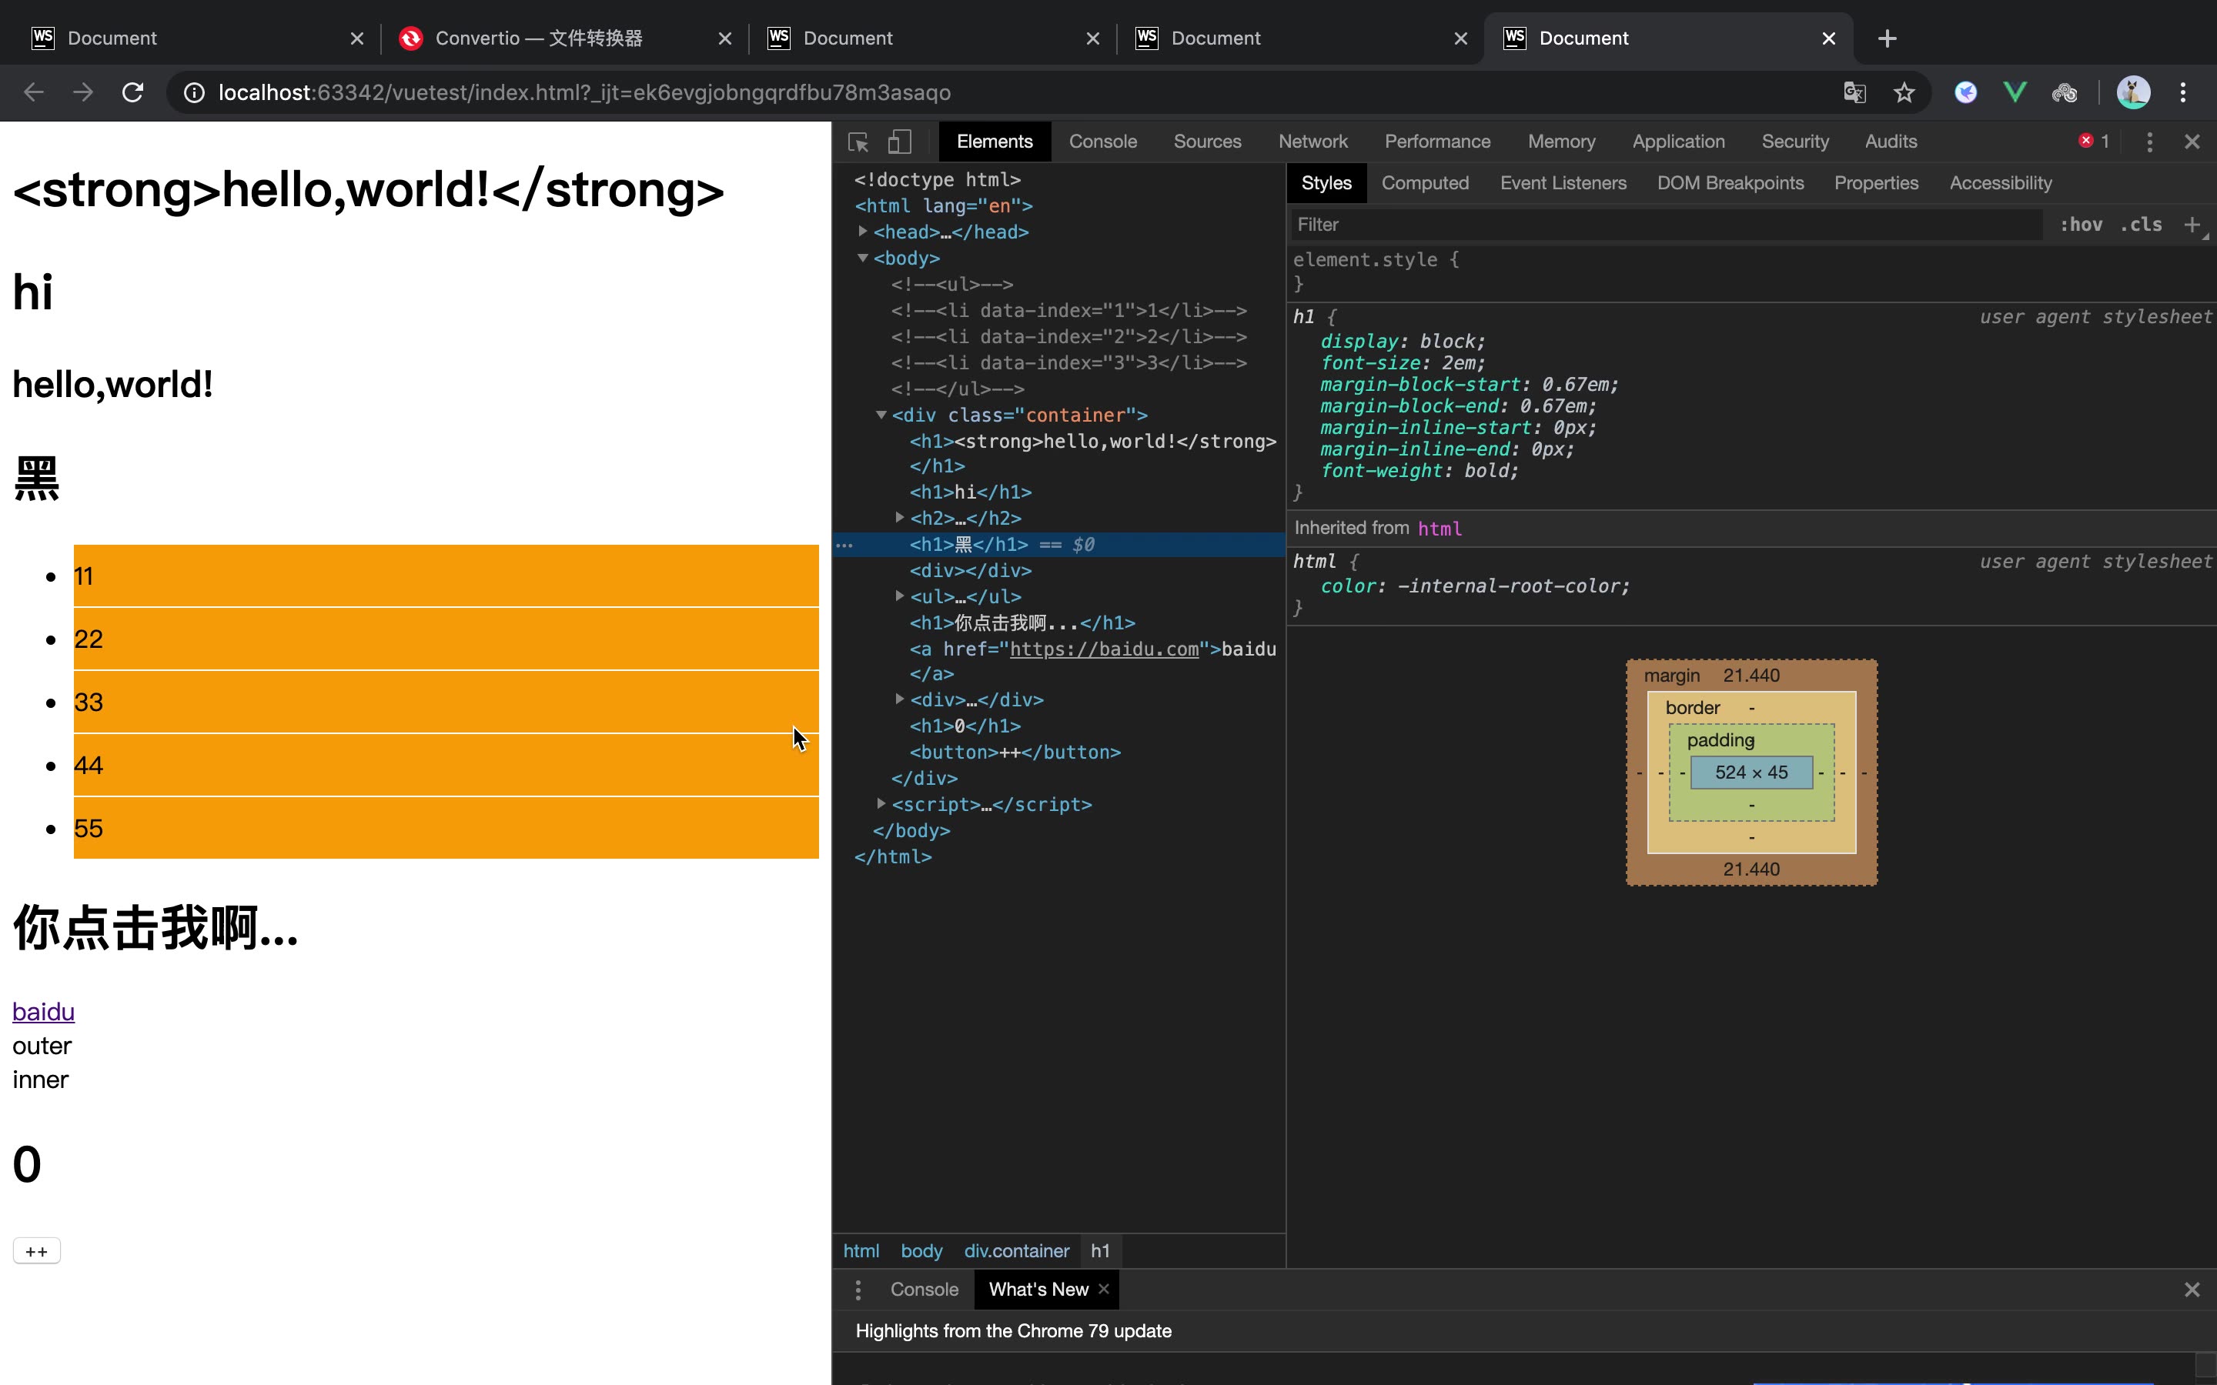Open DevTools customize three-dot menu

[2149, 142]
